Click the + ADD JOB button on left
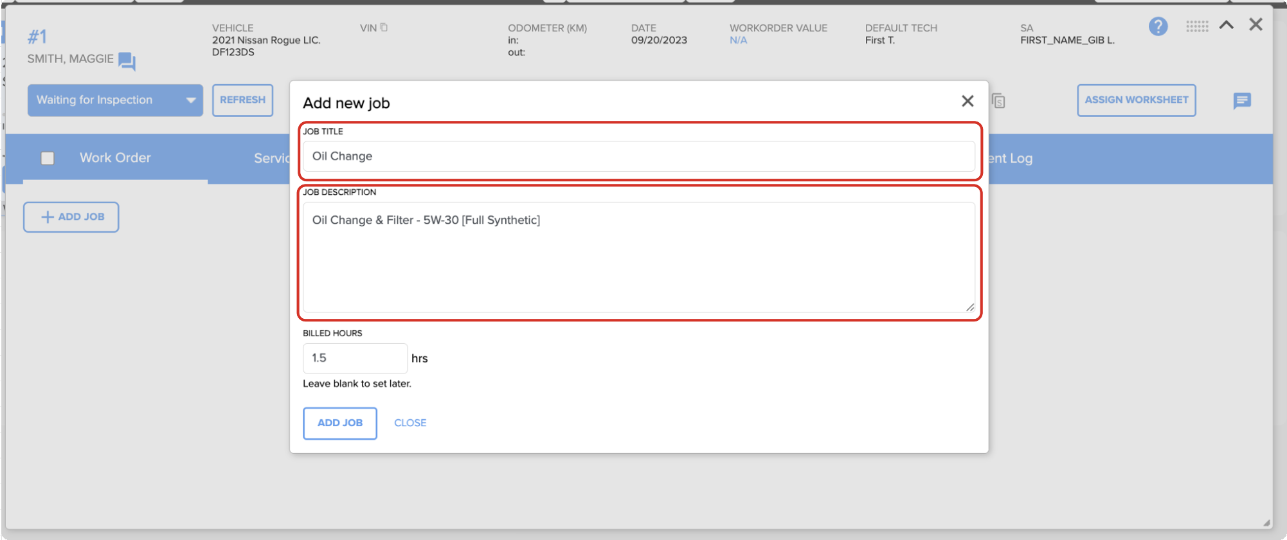 tap(71, 217)
